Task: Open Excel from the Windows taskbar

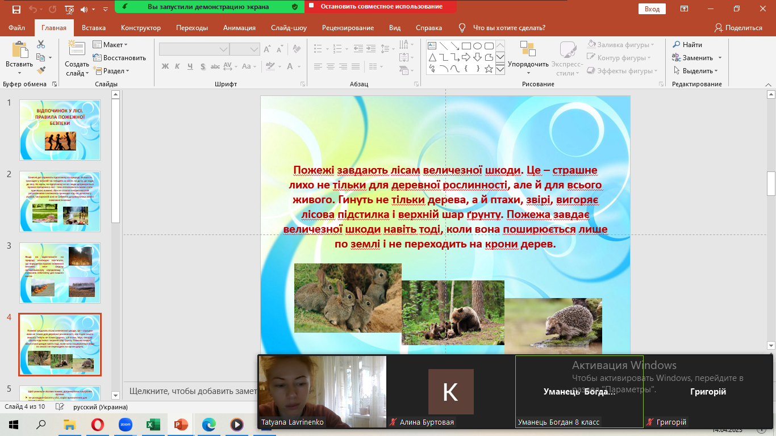Action: (153, 424)
